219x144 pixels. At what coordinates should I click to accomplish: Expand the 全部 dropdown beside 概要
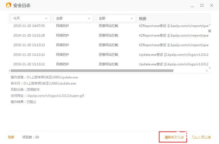click(x=116, y=18)
